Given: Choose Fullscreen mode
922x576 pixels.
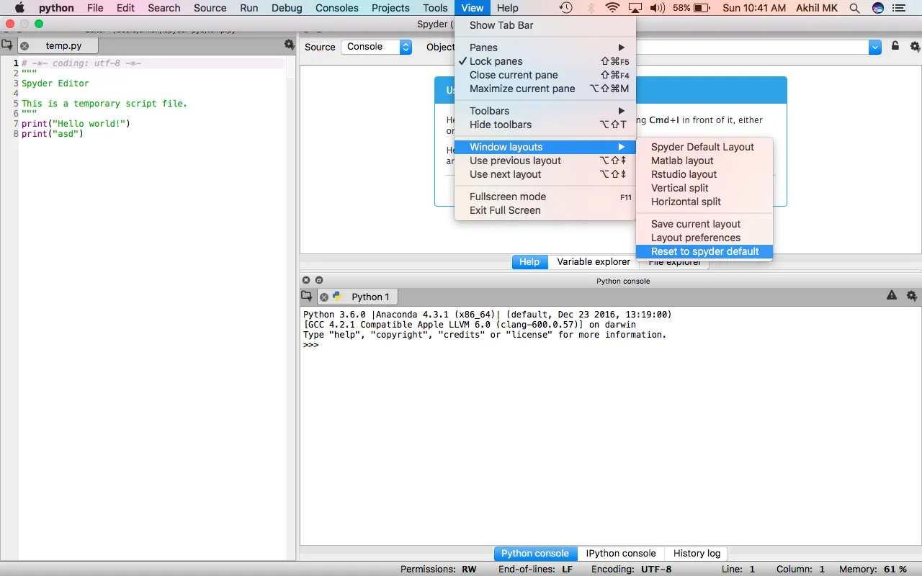Looking at the screenshot, I should (545, 197).
